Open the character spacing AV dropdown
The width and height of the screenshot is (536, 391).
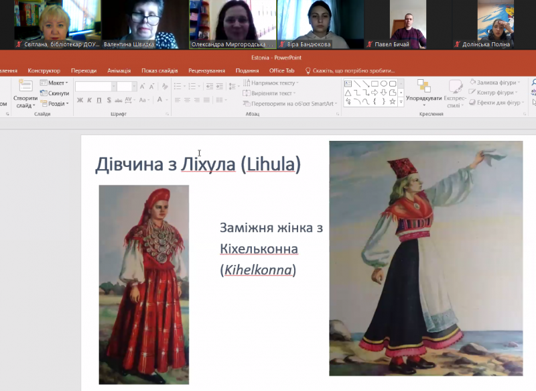(130, 100)
